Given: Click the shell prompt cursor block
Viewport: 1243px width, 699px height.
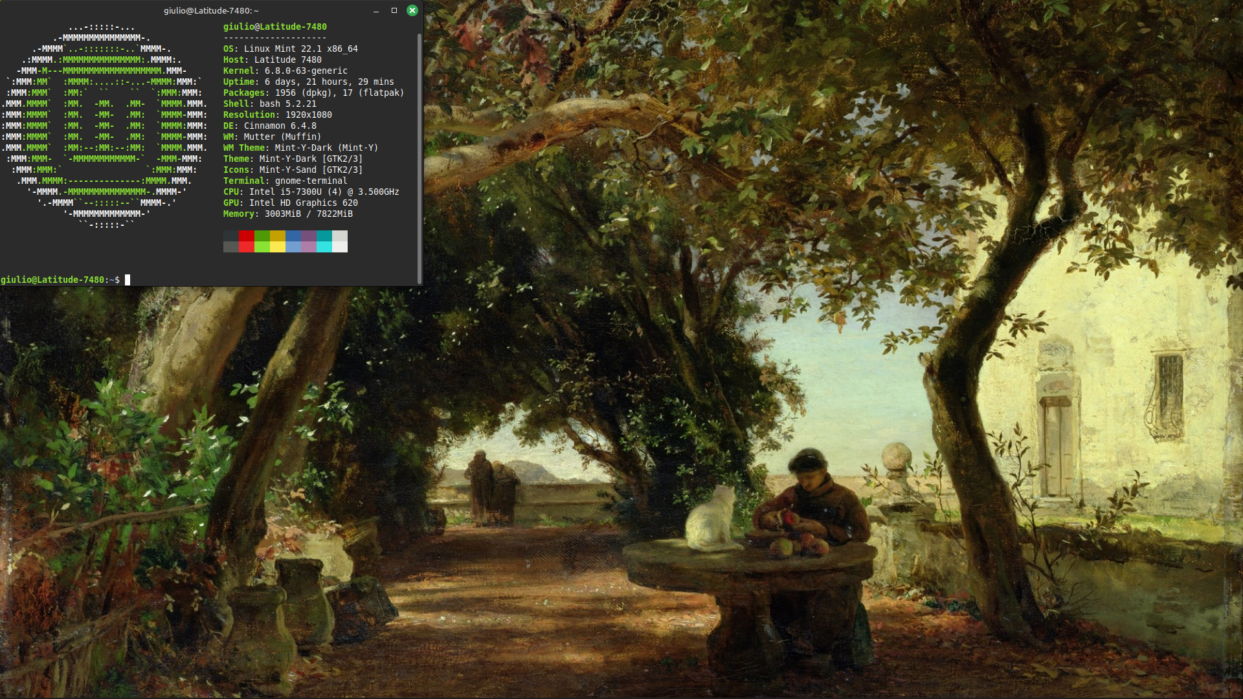Looking at the screenshot, I should coord(128,280).
